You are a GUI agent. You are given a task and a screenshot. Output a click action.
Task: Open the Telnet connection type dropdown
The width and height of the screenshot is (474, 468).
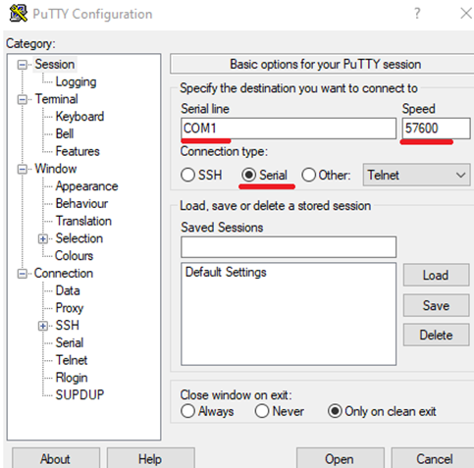(x=416, y=175)
